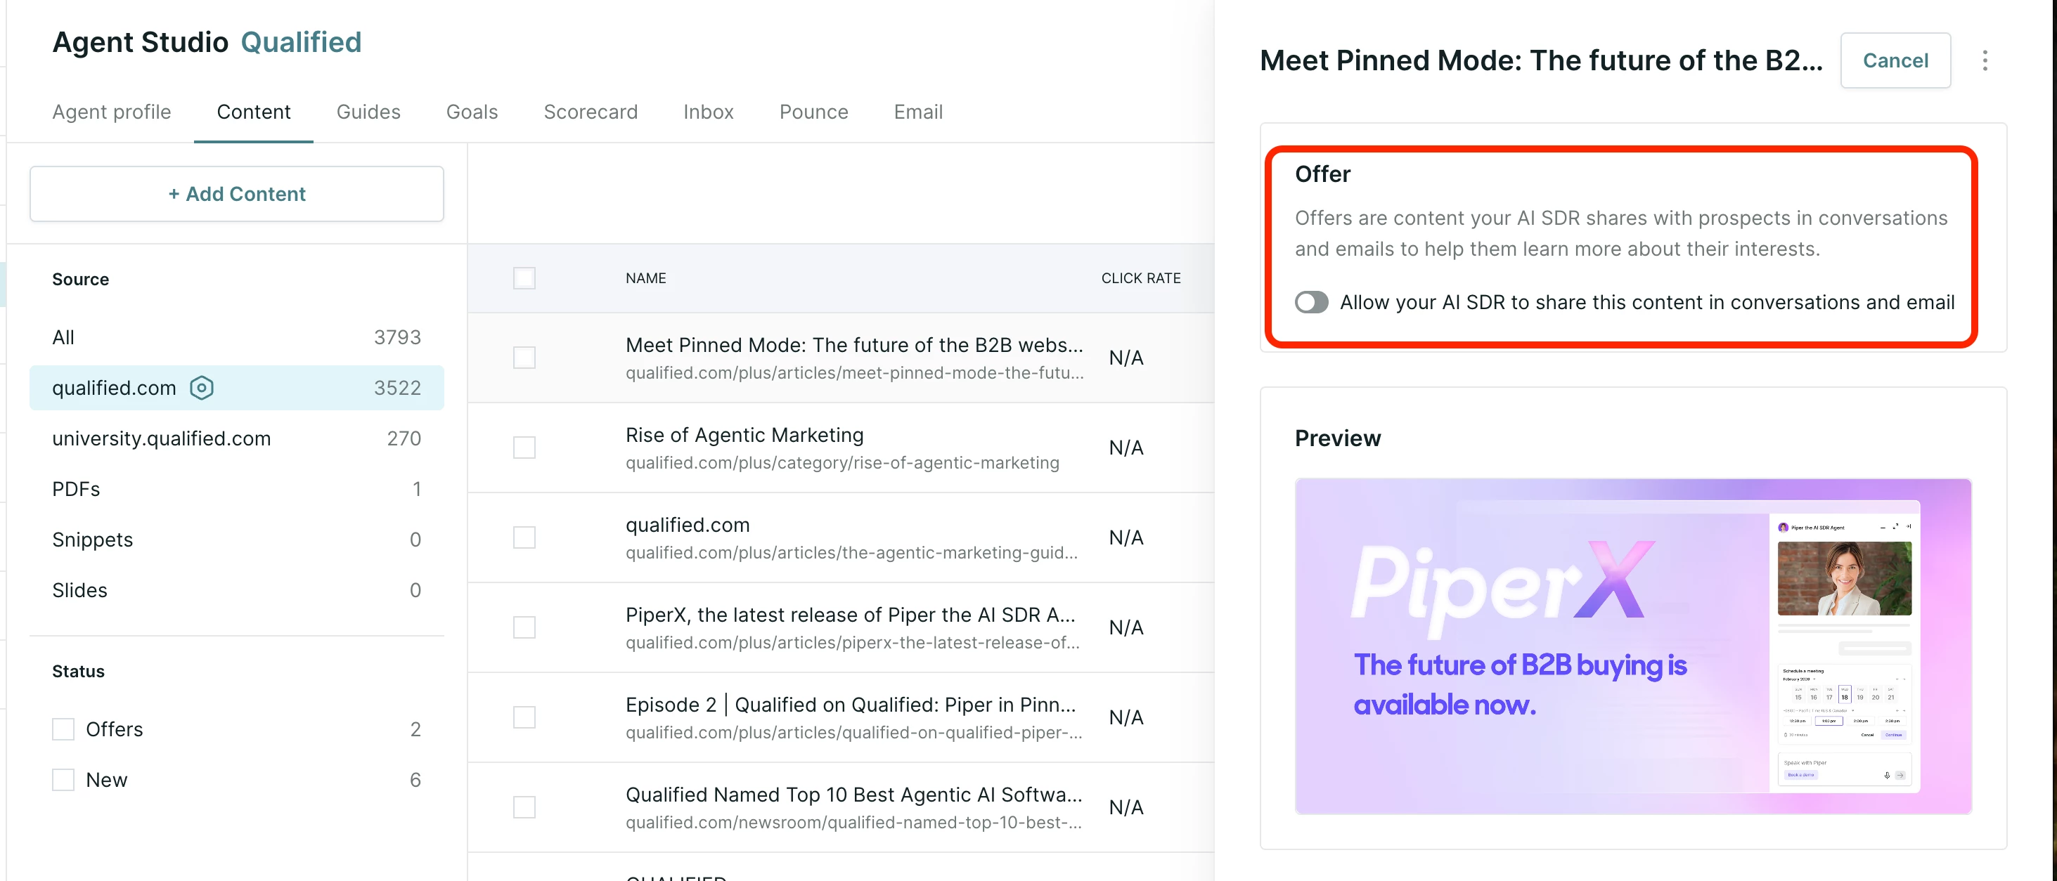
Task: Click the Add Content button
Action: click(x=236, y=194)
